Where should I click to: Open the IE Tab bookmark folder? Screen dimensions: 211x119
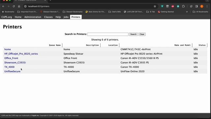151,12
